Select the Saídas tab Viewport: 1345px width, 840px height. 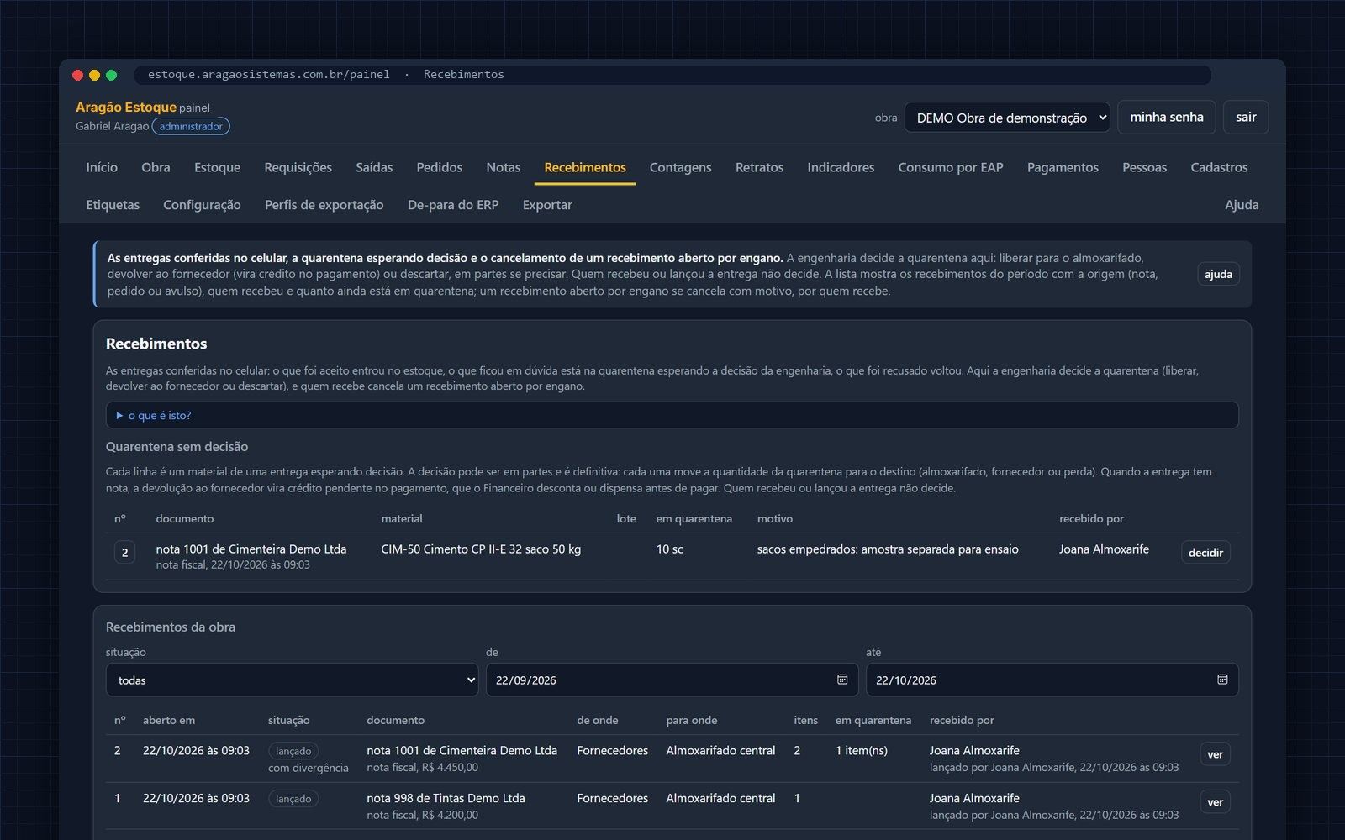click(x=374, y=167)
